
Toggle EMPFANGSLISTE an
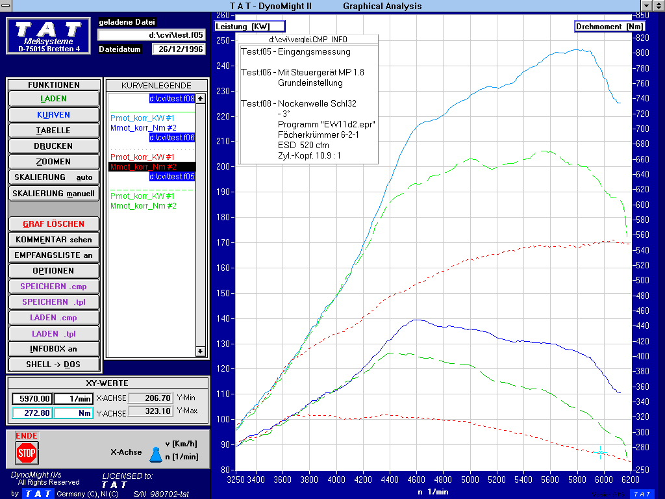click(54, 255)
